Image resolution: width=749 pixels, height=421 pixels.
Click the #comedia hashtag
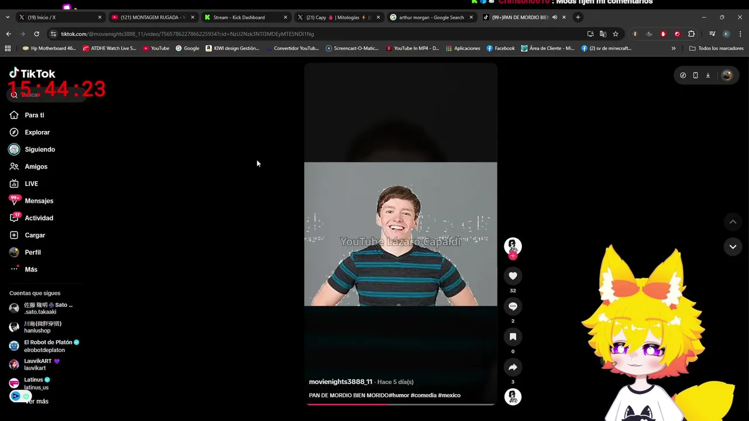(x=424, y=395)
